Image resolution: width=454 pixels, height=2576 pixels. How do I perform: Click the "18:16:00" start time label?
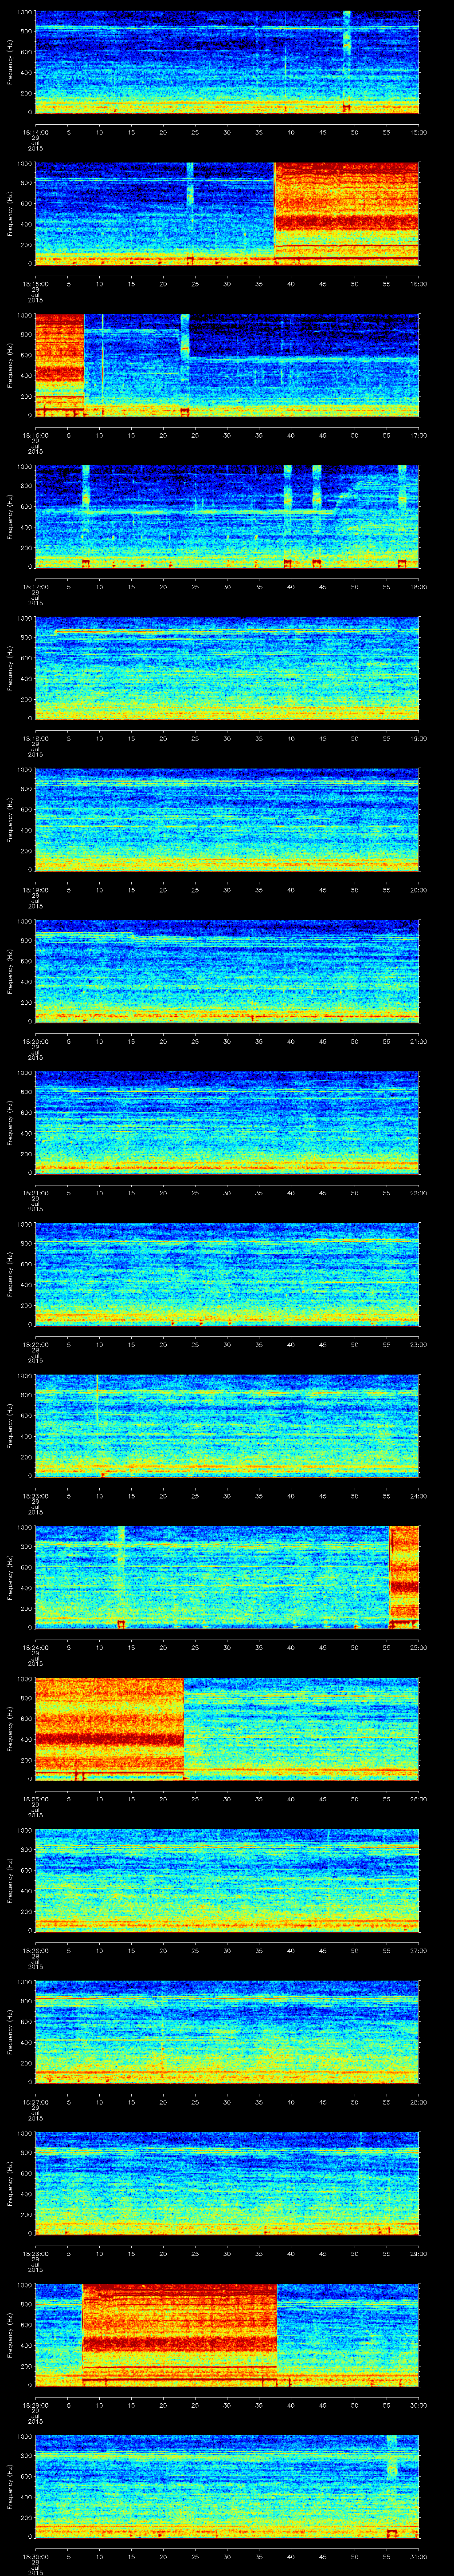tap(35, 434)
